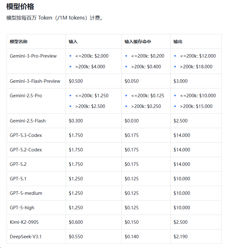Click the 输出 column header
Image resolution: width=229 pixels, height=248 pixels.
pyautogui.click(x=178, y=42)
